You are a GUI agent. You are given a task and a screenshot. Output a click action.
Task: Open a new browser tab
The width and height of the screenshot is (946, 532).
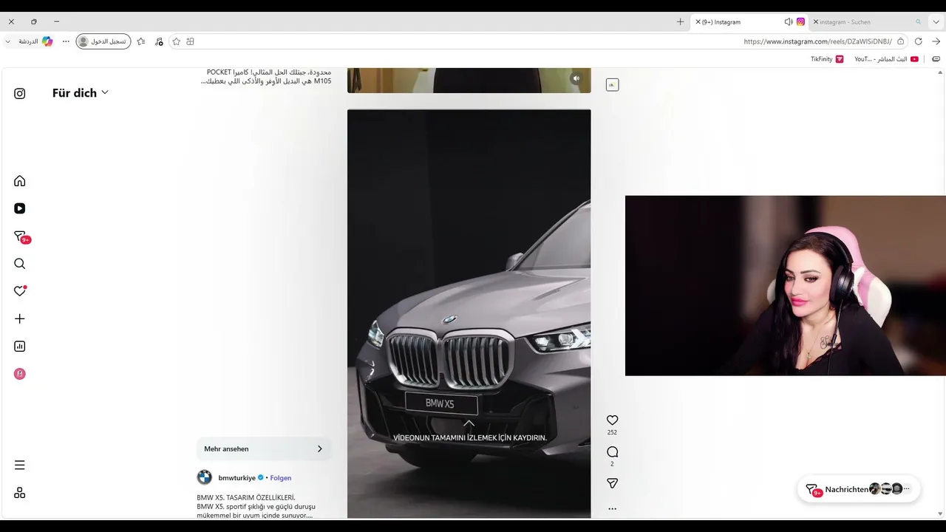click(x=681, y=22)
